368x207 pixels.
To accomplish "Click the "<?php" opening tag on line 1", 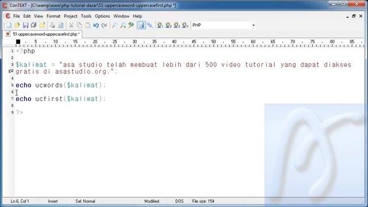I will point(25,51).
